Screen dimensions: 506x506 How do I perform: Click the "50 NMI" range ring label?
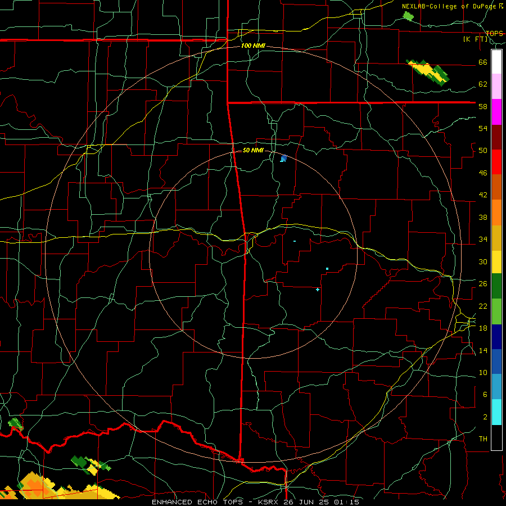(253, 150)
